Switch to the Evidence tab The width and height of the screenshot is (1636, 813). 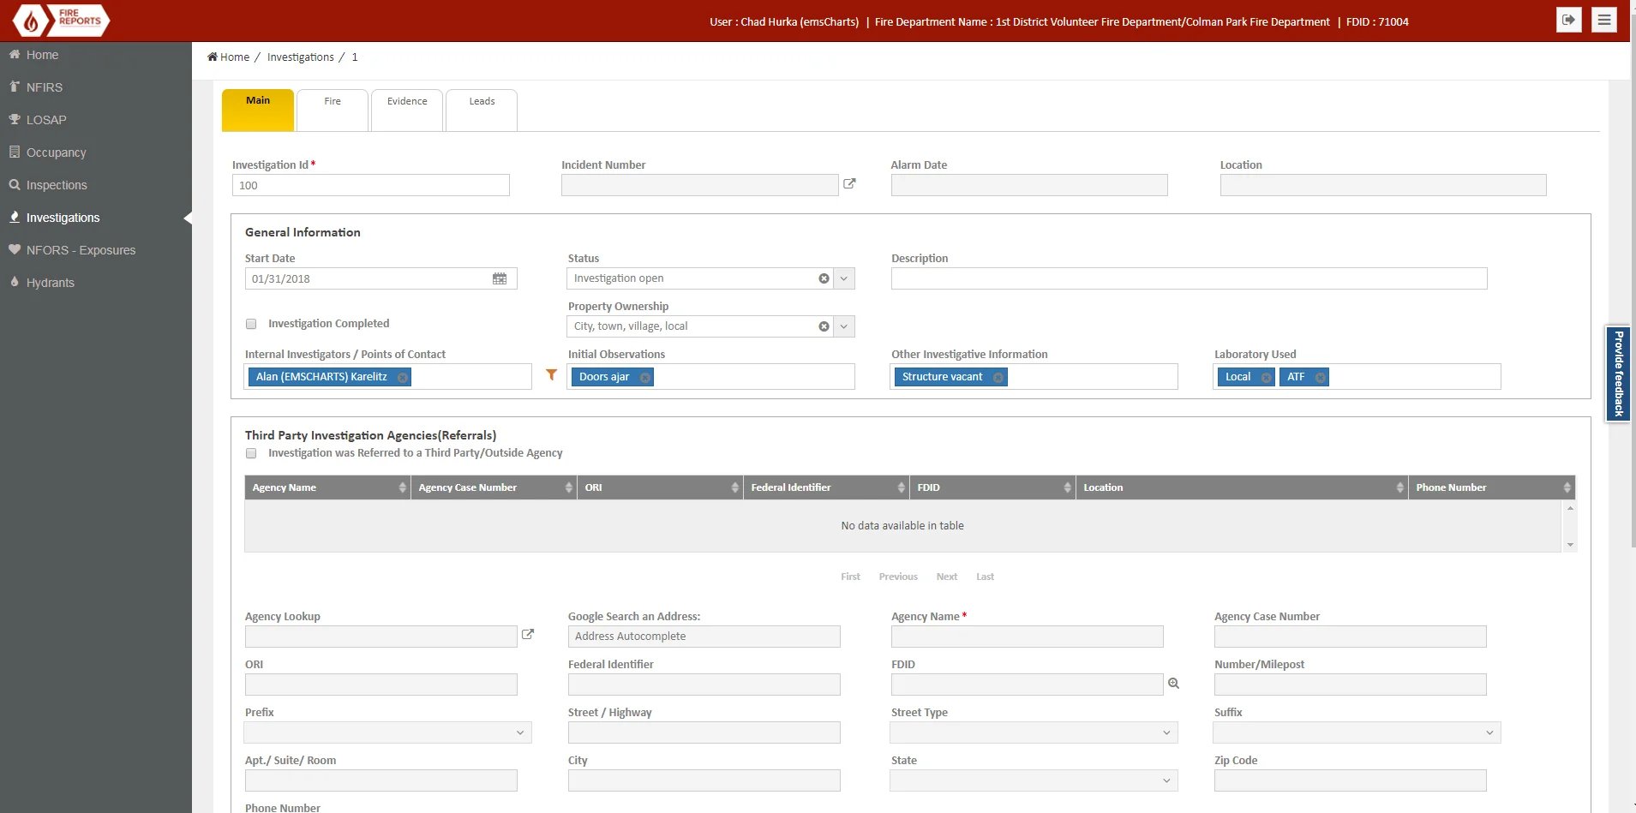point(407,110)
